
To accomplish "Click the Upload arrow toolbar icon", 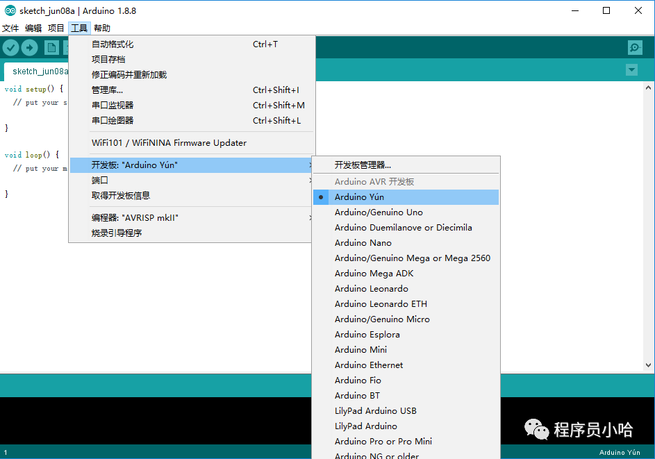I will (x=29, y=47).
